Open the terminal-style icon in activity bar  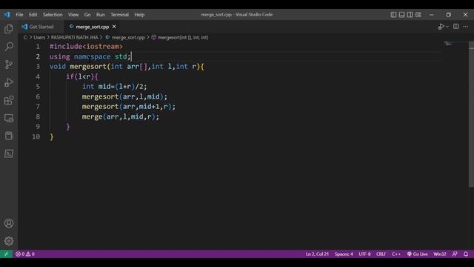pyautogui.click(x=9, y=154)
